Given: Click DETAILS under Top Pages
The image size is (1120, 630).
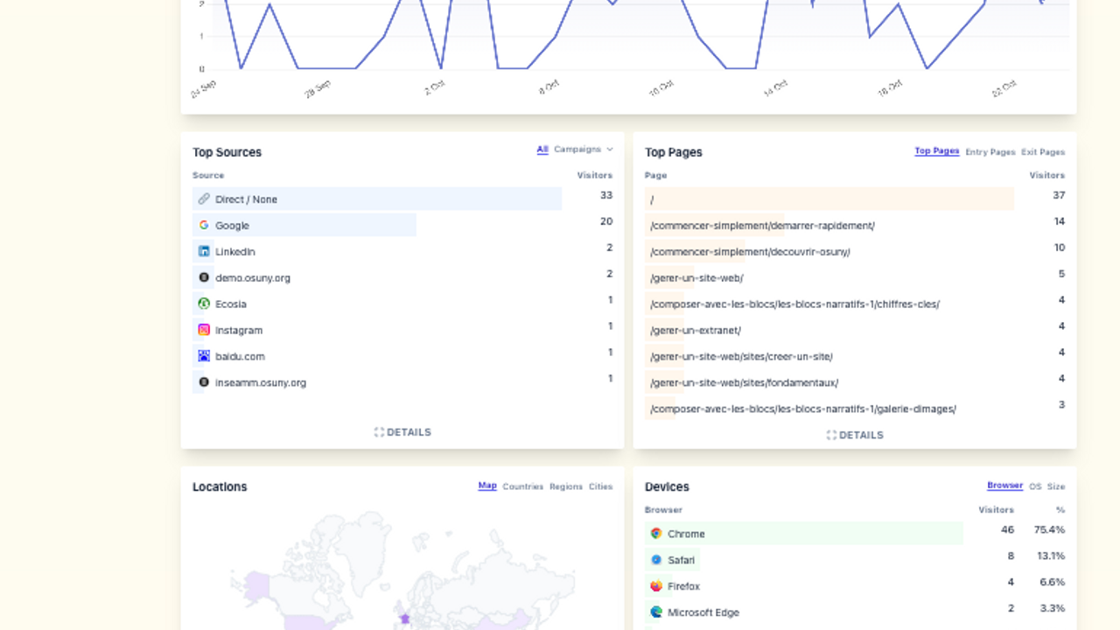Looking at the screenshot, I should coord(855,435).
